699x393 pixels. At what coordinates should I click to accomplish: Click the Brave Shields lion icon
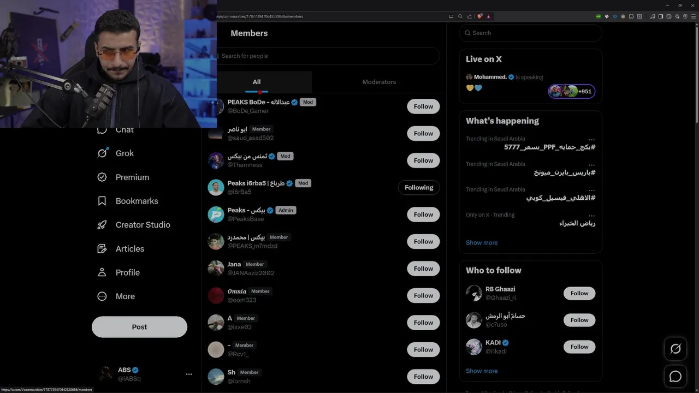tap(480, 16)
